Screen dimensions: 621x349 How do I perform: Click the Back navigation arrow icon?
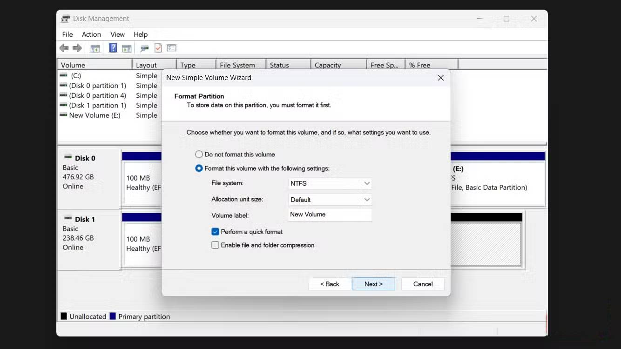point(64,48)
